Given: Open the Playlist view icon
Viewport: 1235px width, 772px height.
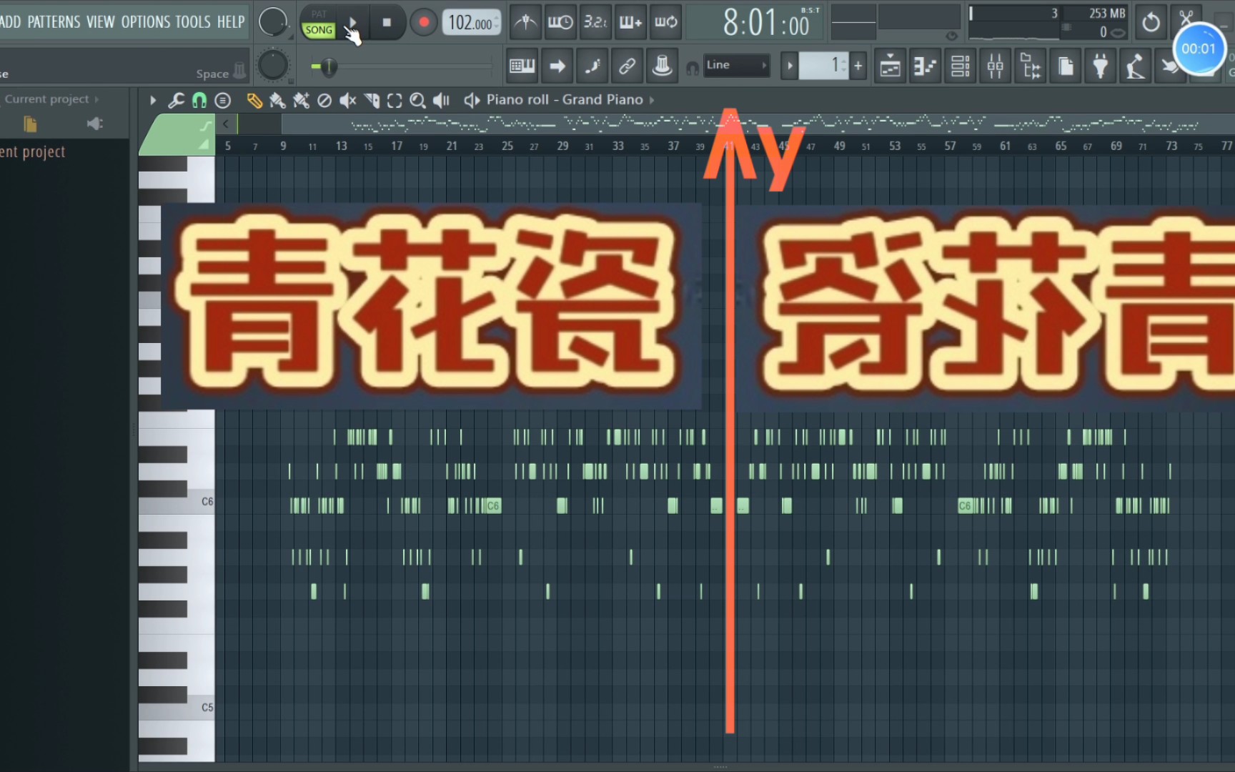Looking at the screenshot, I should point(891,66).
